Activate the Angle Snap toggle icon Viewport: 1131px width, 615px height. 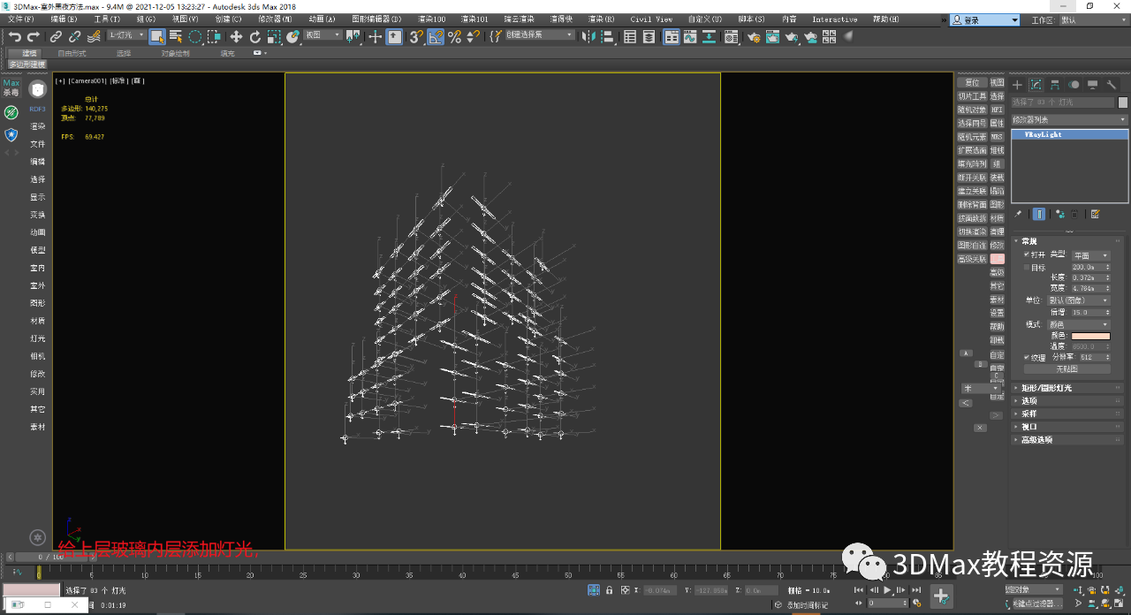pos(434,37)
